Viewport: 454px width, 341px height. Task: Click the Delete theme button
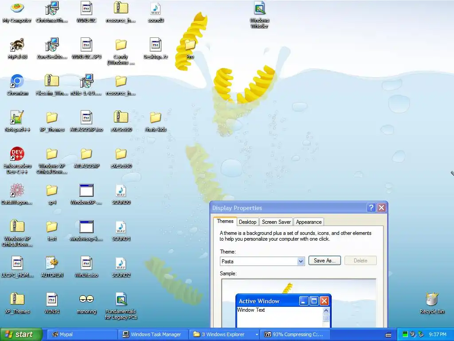(x=360, y=261)
